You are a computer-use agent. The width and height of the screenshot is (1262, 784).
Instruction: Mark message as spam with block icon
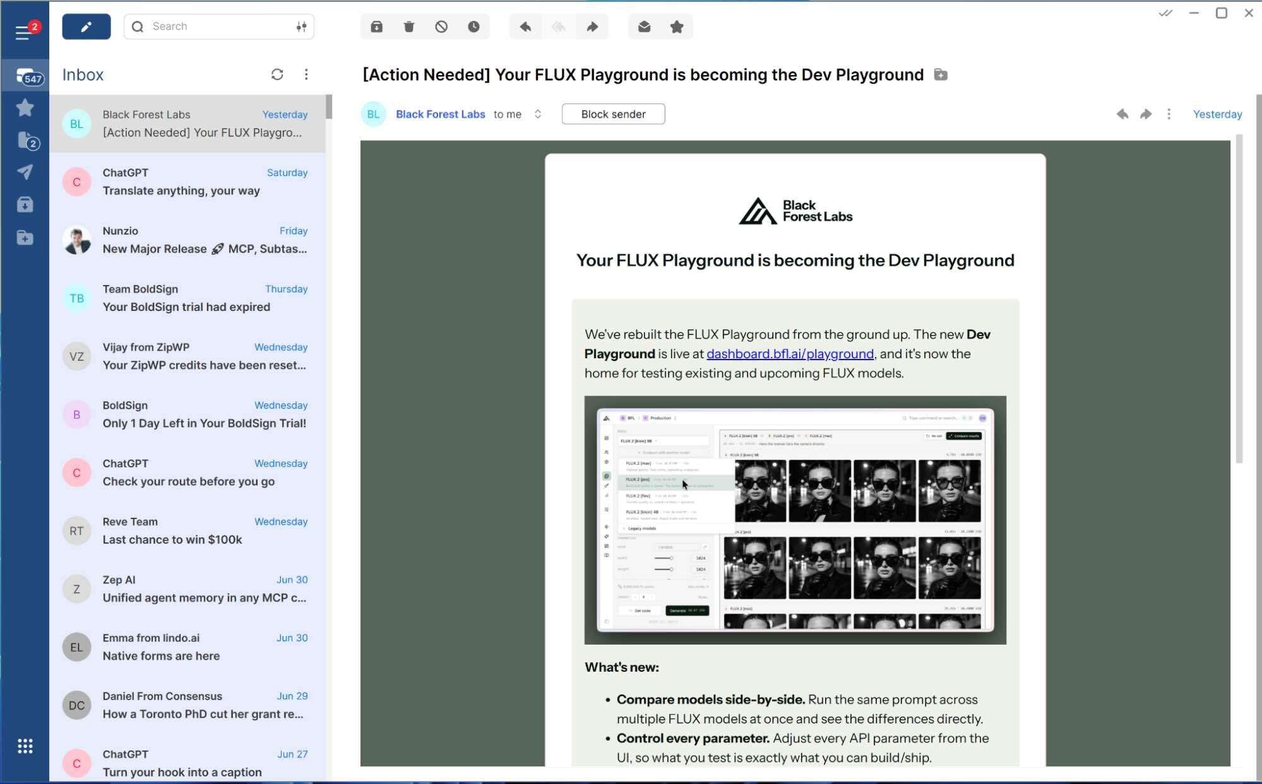441,26
